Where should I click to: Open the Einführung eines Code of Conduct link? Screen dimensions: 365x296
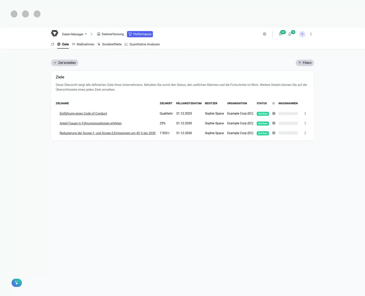coord(83,113)
